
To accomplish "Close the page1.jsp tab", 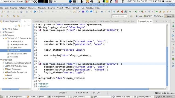I will [x=151, y=21].
